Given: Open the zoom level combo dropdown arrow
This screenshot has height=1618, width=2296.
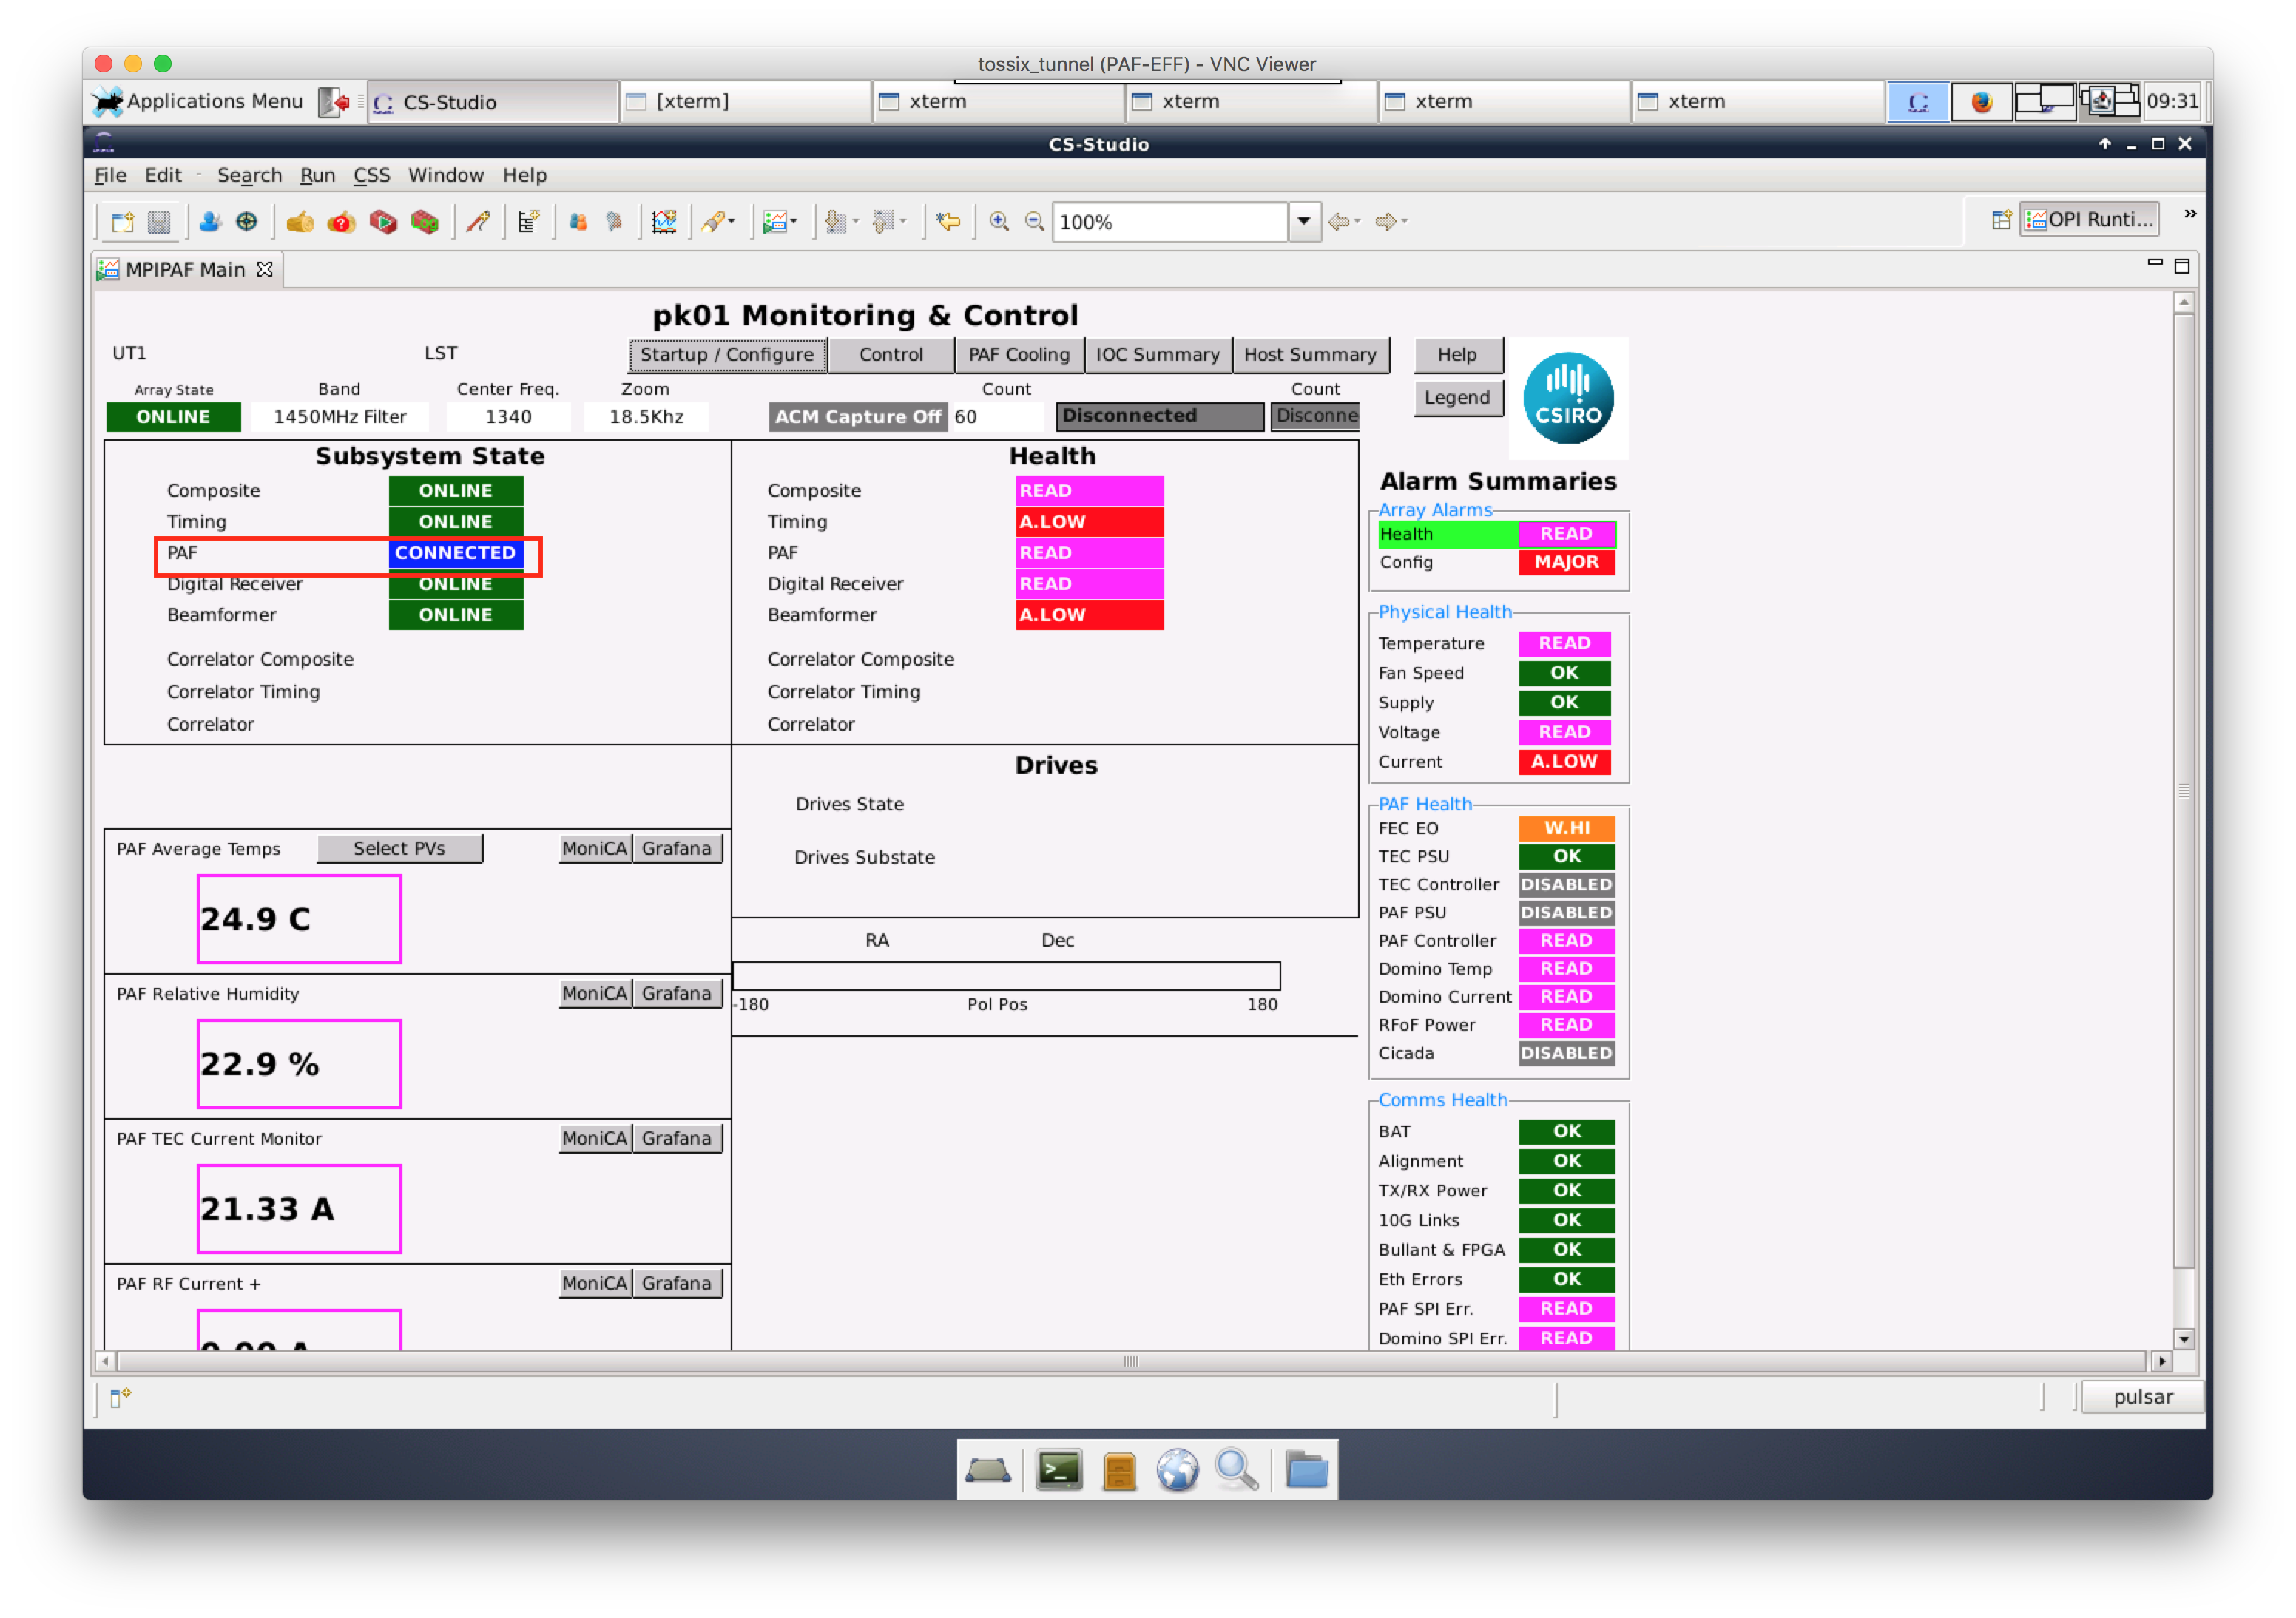Looking at the screenshot, I should [1304, 222].
